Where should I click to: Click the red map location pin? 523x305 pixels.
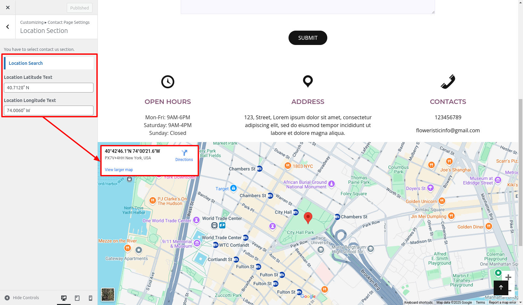pyautogui.click(x=308, y=217)
